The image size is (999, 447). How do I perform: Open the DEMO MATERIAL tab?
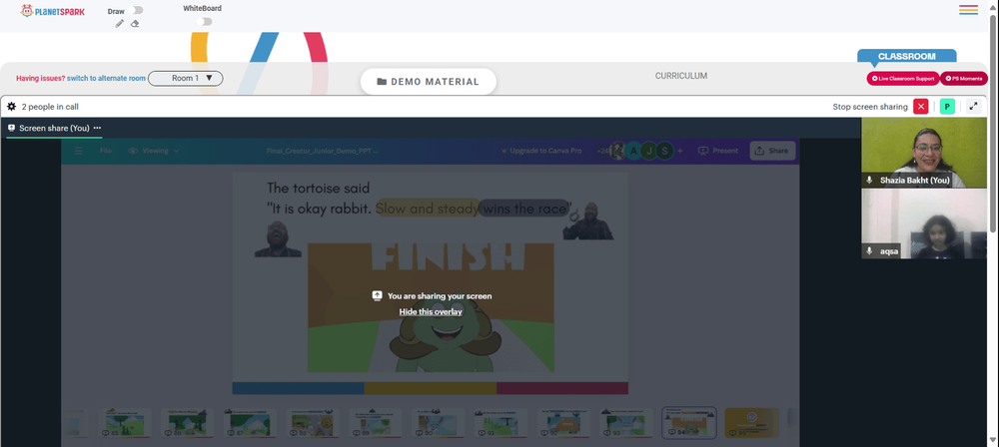click(x=429, y=82)
